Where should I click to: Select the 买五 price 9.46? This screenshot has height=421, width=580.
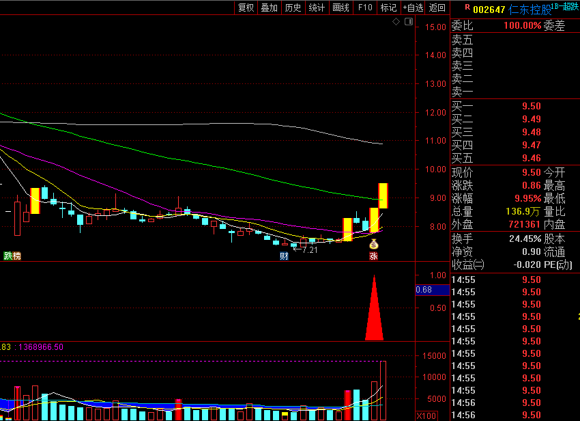point(531,158)
